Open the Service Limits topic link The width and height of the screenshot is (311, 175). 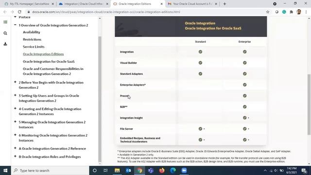pyautogui.click(x=34, y=47)
